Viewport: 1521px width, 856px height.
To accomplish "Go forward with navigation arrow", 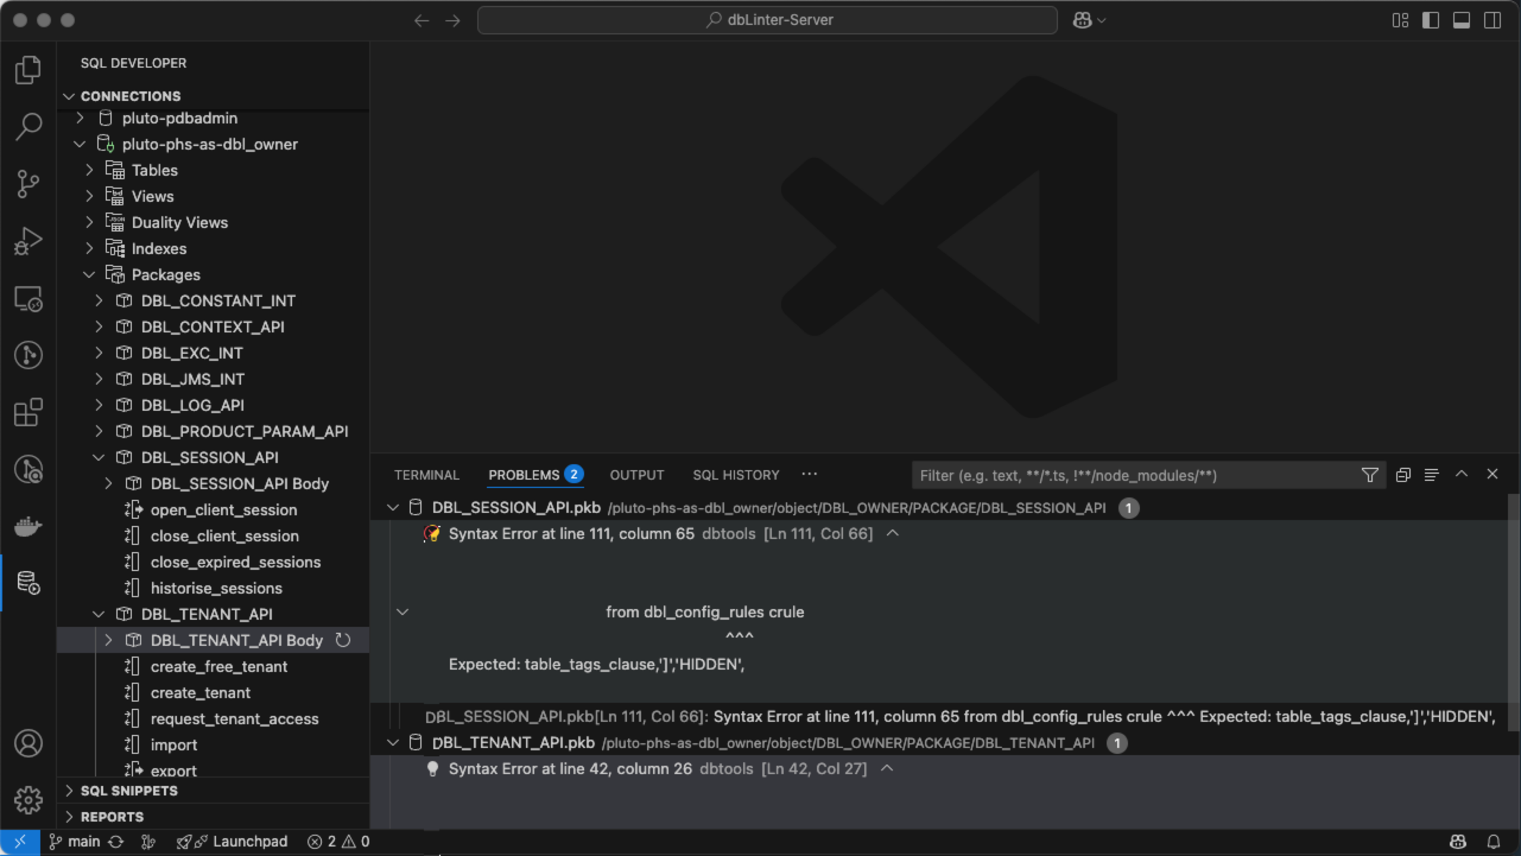I will click(453, 20).
